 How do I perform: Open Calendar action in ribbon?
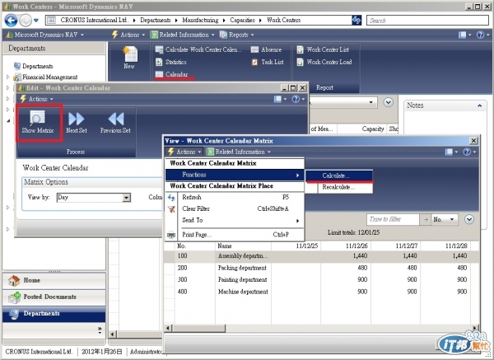point(172,74)
